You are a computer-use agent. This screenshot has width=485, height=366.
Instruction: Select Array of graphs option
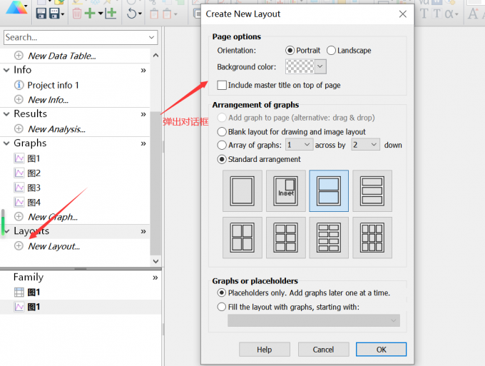[x=222, y=145]
